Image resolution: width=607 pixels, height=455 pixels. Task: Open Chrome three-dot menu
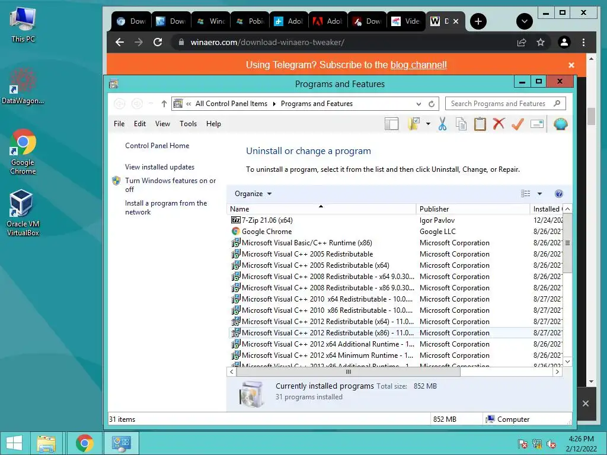pos(583,42)
